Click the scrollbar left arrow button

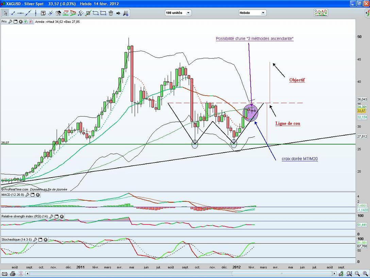pos(28,274)
